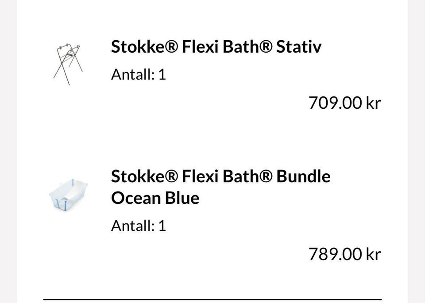Click the quantity number 1 for Stativ
The width and height of the screenshot is (425, 303).
click(162, 74)
